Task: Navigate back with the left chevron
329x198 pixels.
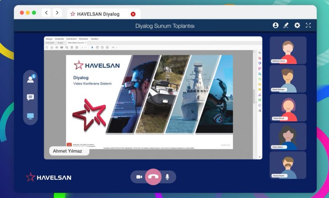Action: click(46, 13)
